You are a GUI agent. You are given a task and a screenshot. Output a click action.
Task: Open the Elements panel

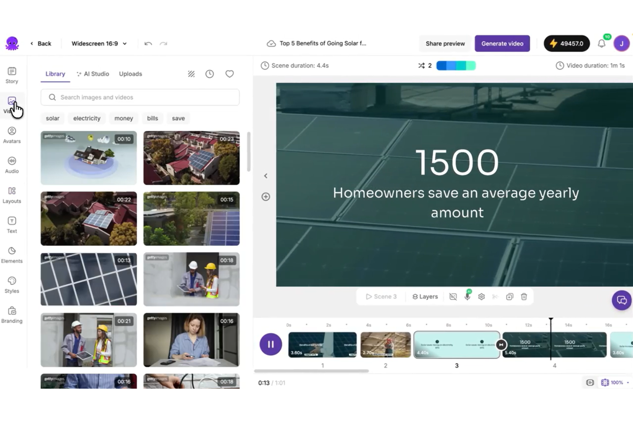12,254
